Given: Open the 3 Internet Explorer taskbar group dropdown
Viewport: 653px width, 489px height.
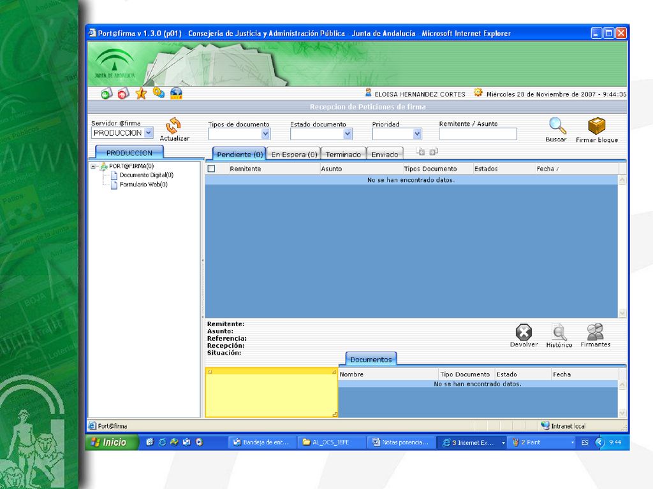Looking at the screenshot, I should click(x=503, y=443).
